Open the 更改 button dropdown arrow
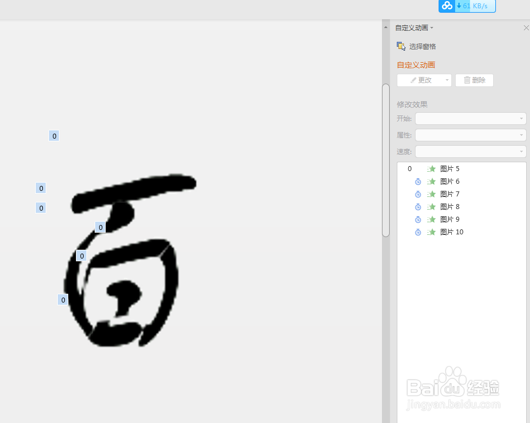Image resolution: width=530 pixels, height=423 pixels. pos(447,80)
